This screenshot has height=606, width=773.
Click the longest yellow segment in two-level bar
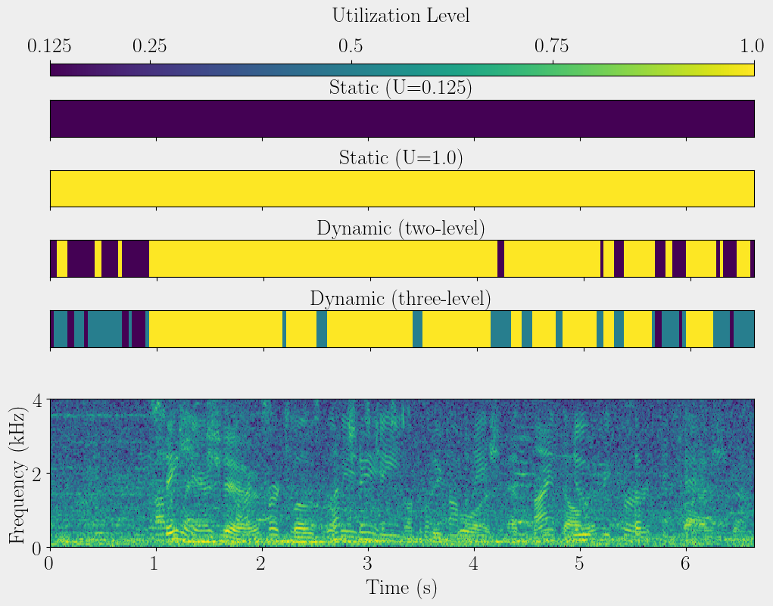click(x=323, y=259)
